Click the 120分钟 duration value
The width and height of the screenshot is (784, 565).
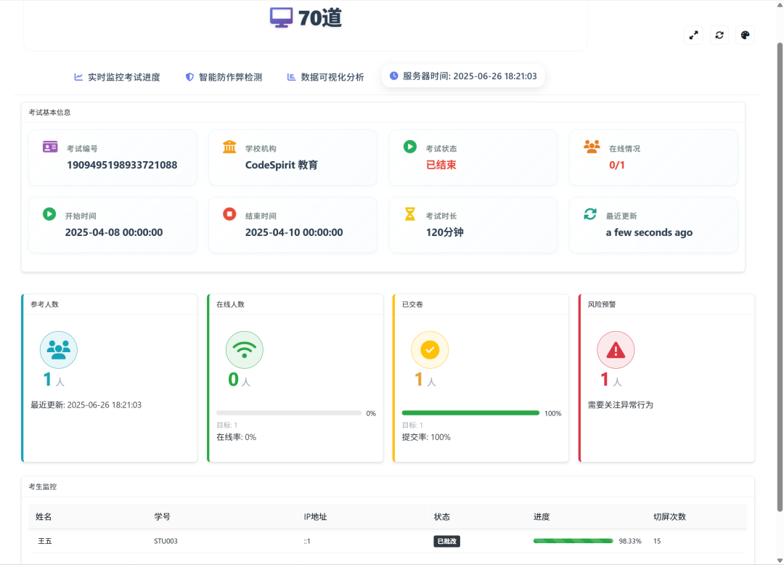(444, 232)
